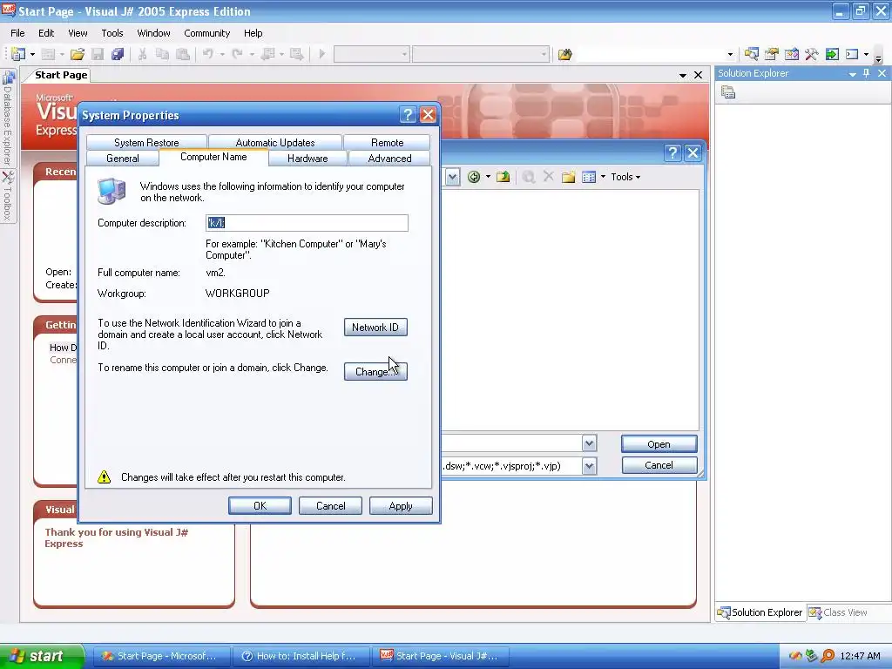The height and width of the screenshot is (669, 892).
Task: Click Up One Level folder icon in Open dialog
Action: coord(503,177)
